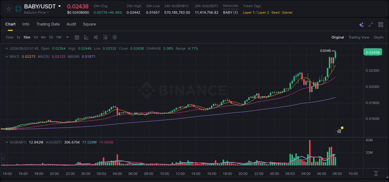The image size is (389, 182).
Task: Click the Close 0.02438 value in OHLC row
Action: pos(137,48)
